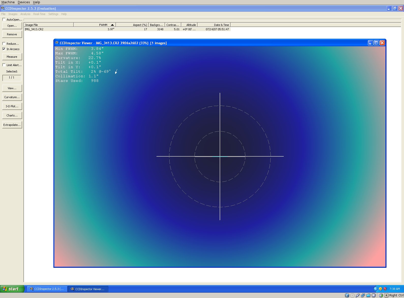Open the CCDInspector Images menu

point(13,14)
